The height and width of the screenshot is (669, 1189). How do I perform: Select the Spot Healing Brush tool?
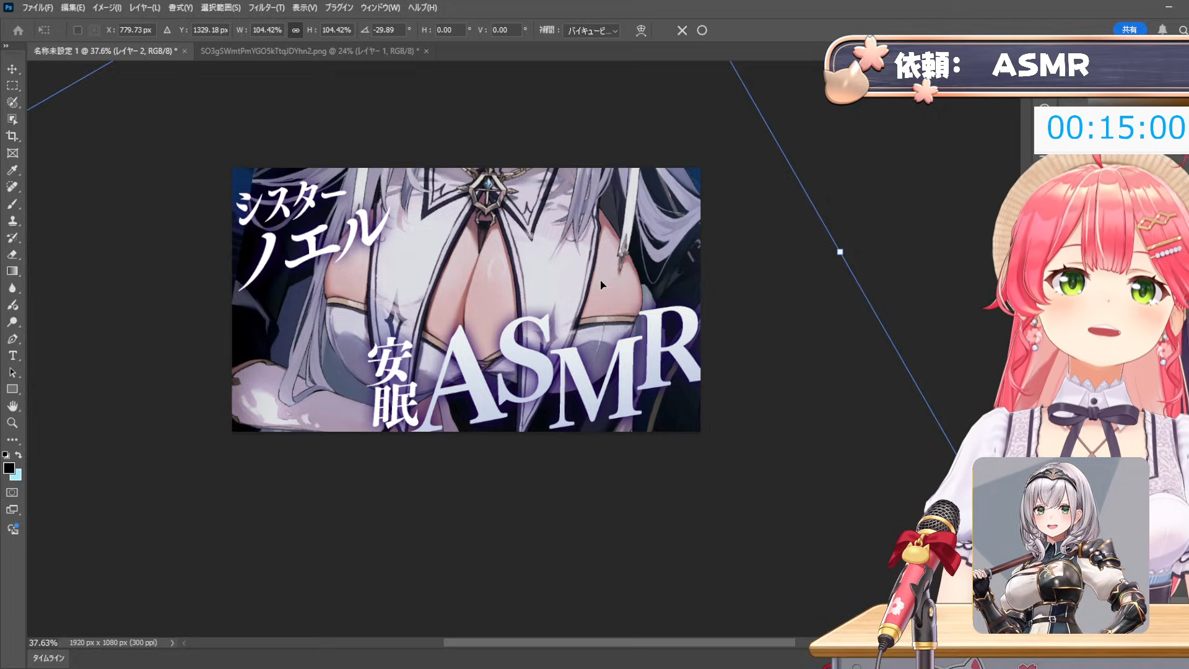pos(12,186)
